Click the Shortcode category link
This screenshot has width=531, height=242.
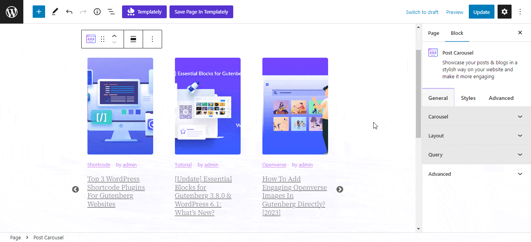point(99,165)
